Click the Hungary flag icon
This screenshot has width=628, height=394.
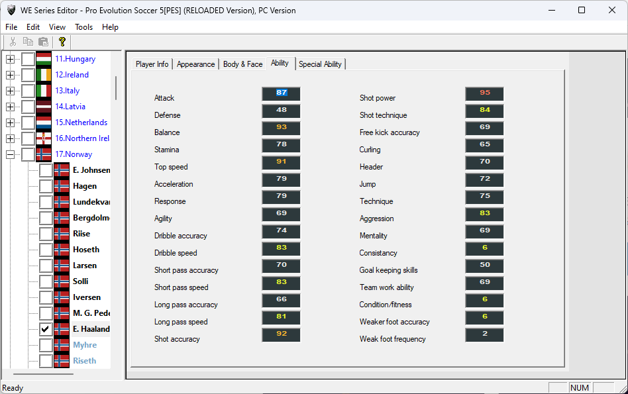[44, 59]
